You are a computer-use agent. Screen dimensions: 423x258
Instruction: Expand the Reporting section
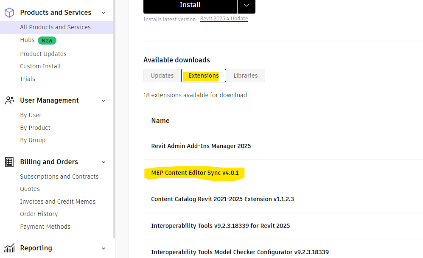tap(103, 248)
